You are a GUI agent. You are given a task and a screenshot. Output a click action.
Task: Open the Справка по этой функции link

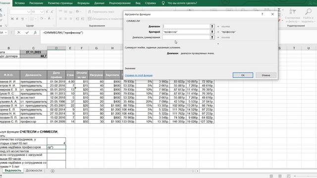pyautogui.click(x=139, y=75)
